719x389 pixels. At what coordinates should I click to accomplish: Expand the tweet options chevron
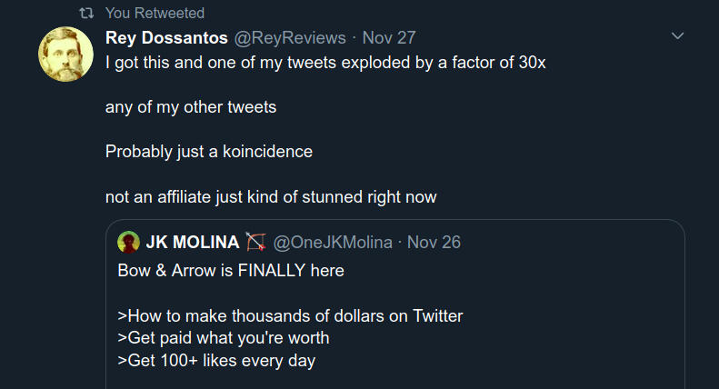(676, 36)
